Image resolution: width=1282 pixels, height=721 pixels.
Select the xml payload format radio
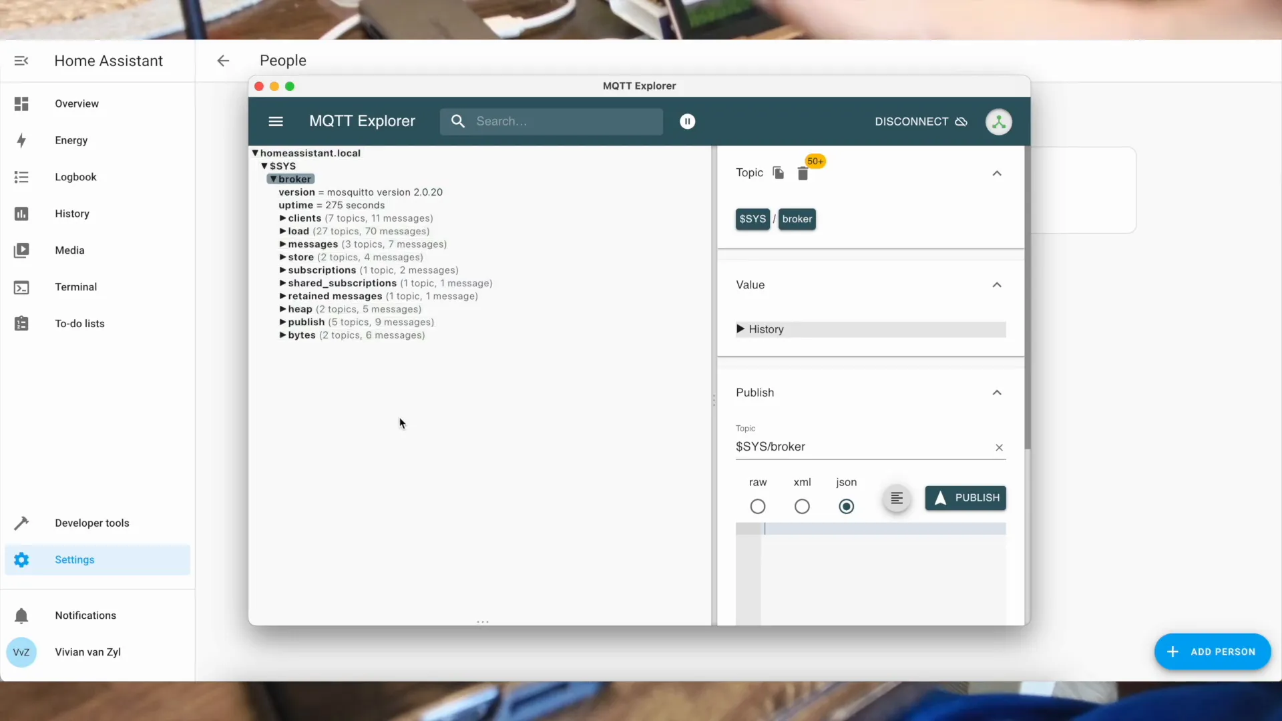pyautogui.click(x=802, y=507)
